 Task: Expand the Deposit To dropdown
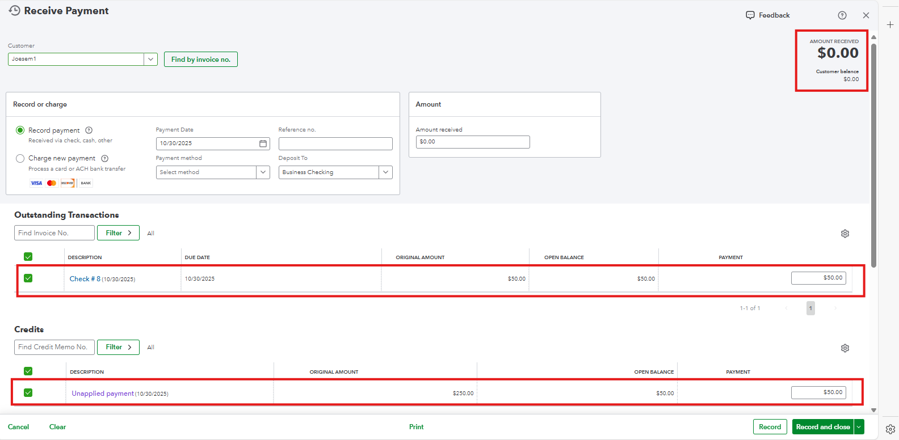click(x=385, y=172)
